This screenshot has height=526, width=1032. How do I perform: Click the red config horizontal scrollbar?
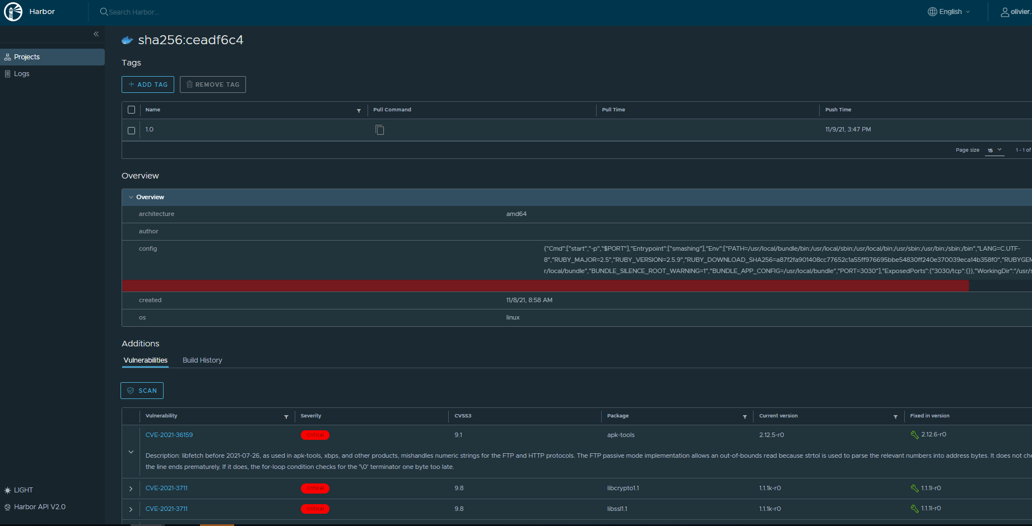545,285
